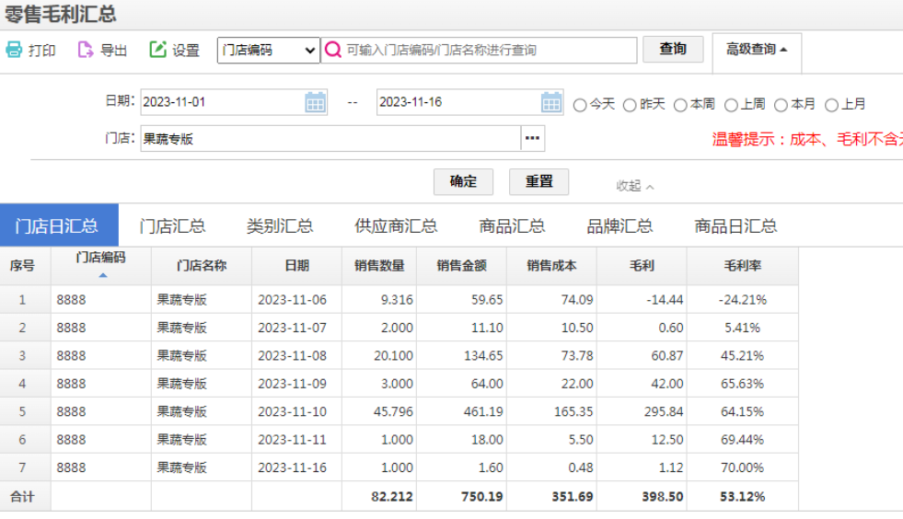The height and width of the screenshot is (519, 903).
Task: Click the export (导出) icon
Action: pyautogui.click(x=86, y=50)
